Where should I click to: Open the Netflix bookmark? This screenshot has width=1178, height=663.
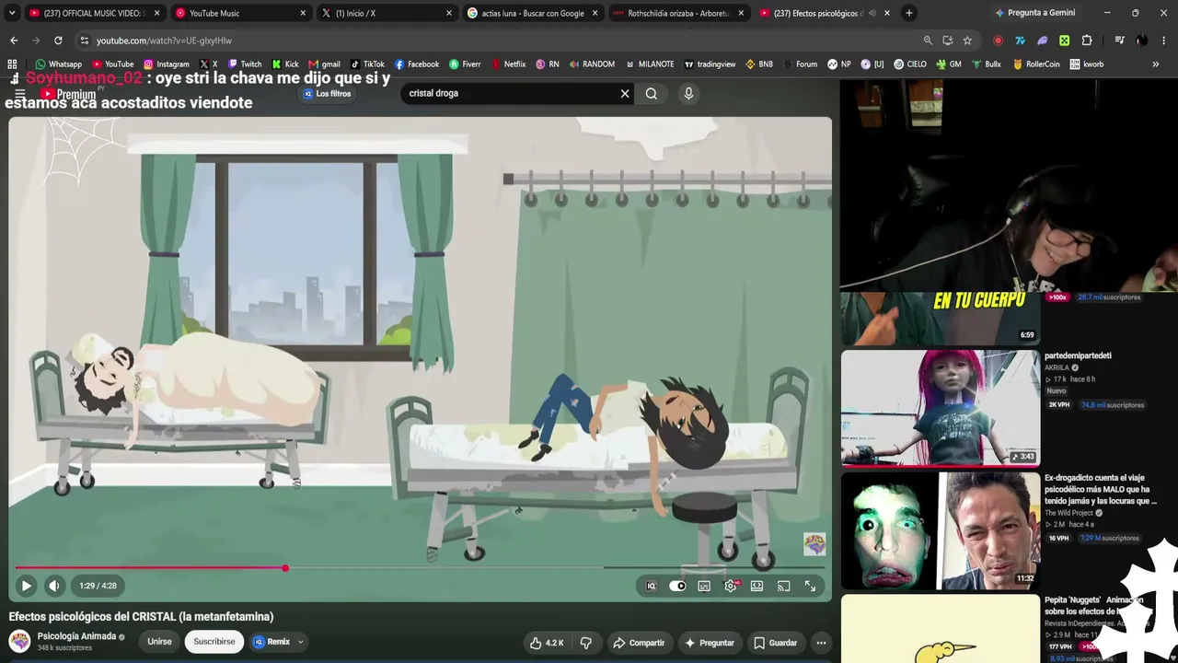tap(509, 64)
